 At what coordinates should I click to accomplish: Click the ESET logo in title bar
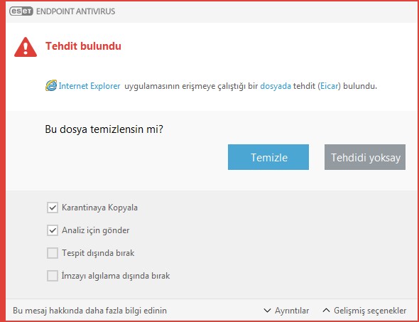[21, 11]
